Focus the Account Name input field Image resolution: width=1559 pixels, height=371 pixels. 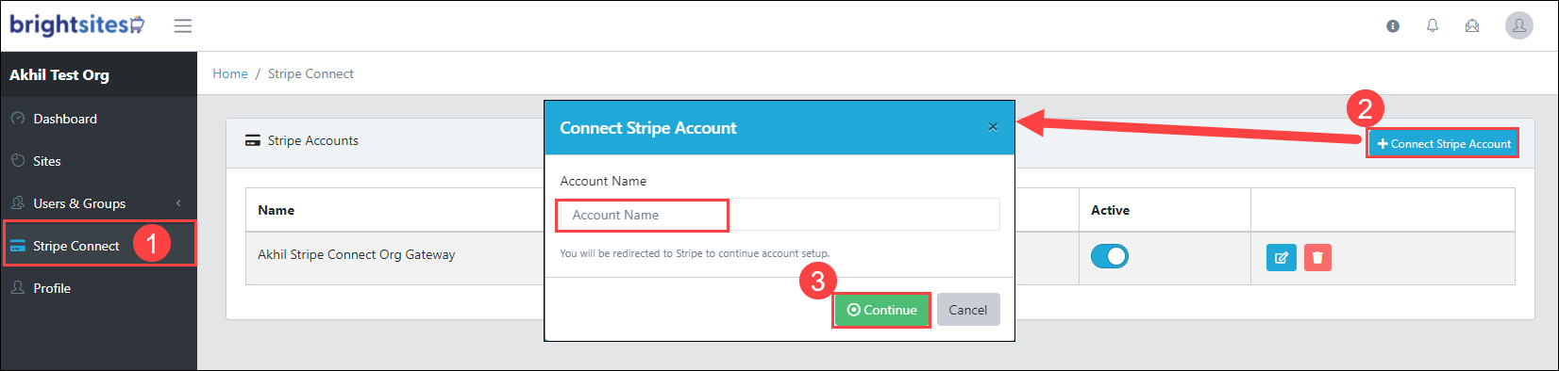[x=779, y=215]
